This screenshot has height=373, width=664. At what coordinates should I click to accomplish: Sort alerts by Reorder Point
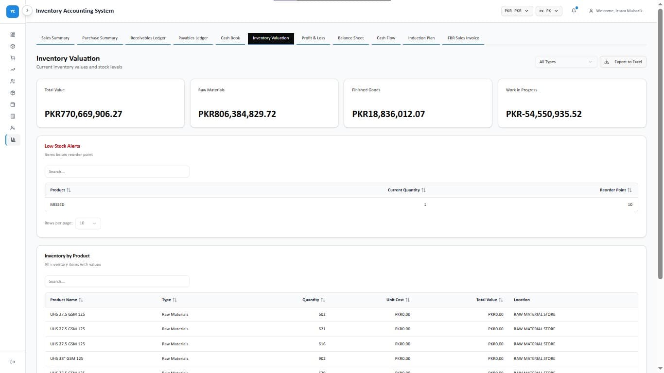[x=616, y=190]
